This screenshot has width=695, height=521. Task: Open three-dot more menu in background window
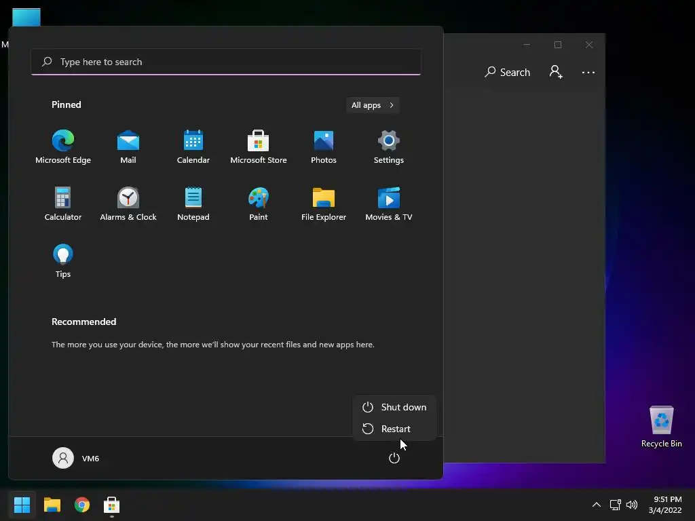point(588,72)
